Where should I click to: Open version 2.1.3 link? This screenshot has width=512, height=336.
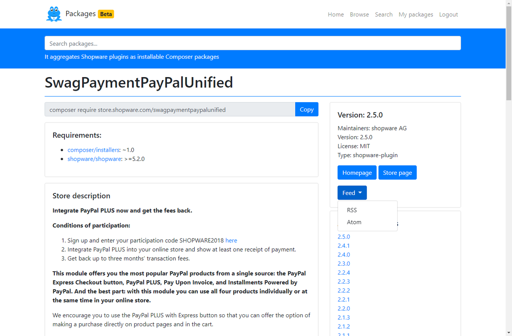pos(343,317)
